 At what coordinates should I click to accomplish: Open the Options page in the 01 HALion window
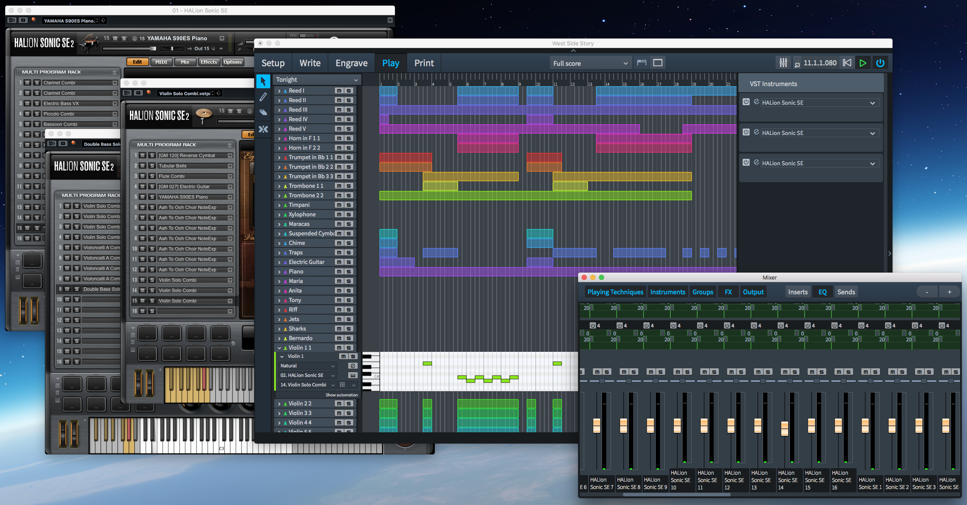pos(233,62)
